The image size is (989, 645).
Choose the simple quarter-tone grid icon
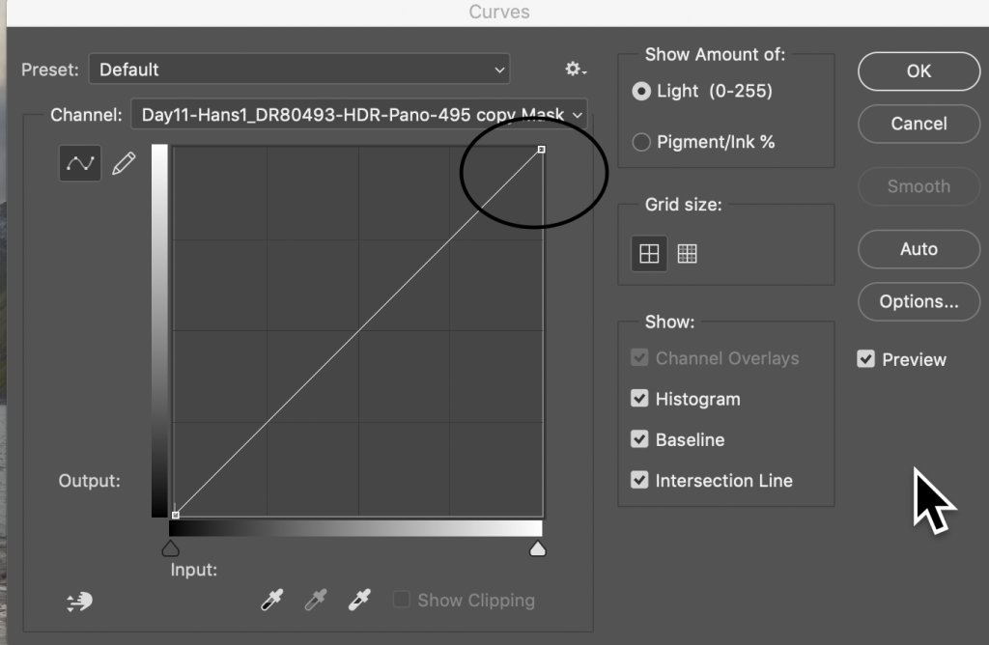pos(649,253)
